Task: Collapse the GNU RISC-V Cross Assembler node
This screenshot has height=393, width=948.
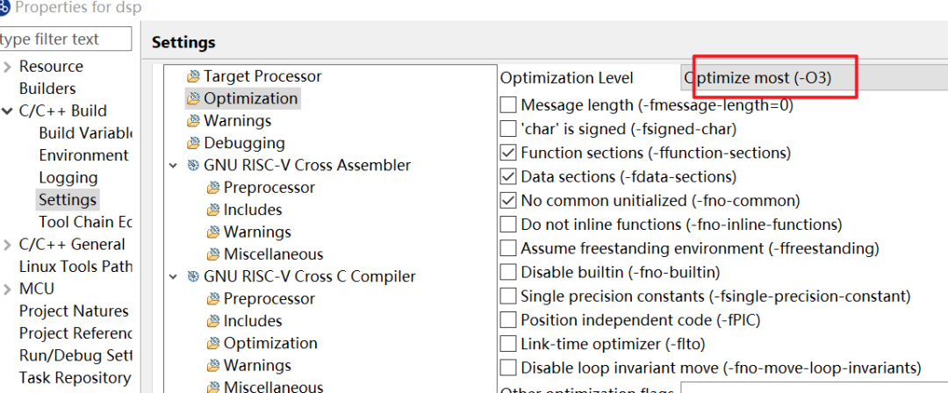Action: pyautogui.click(x=173, y=165)
